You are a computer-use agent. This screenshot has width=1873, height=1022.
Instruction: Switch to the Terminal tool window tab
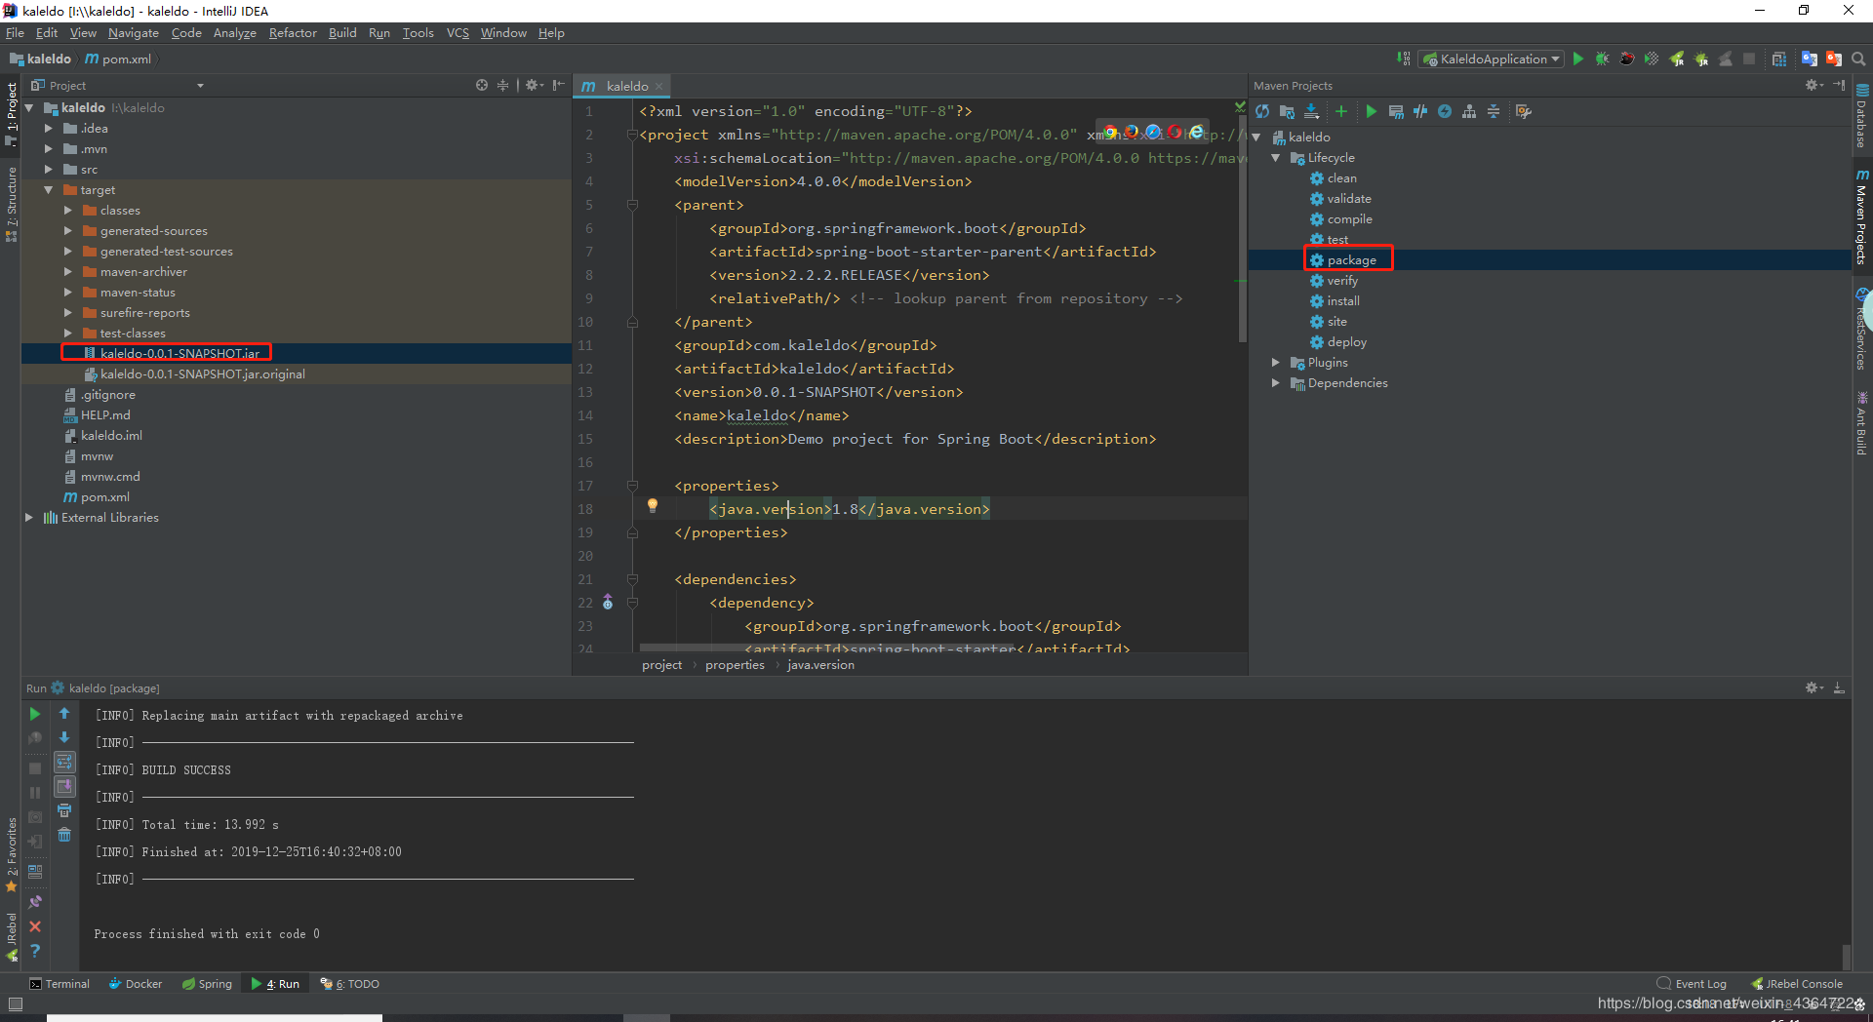(x=60, y=984)
